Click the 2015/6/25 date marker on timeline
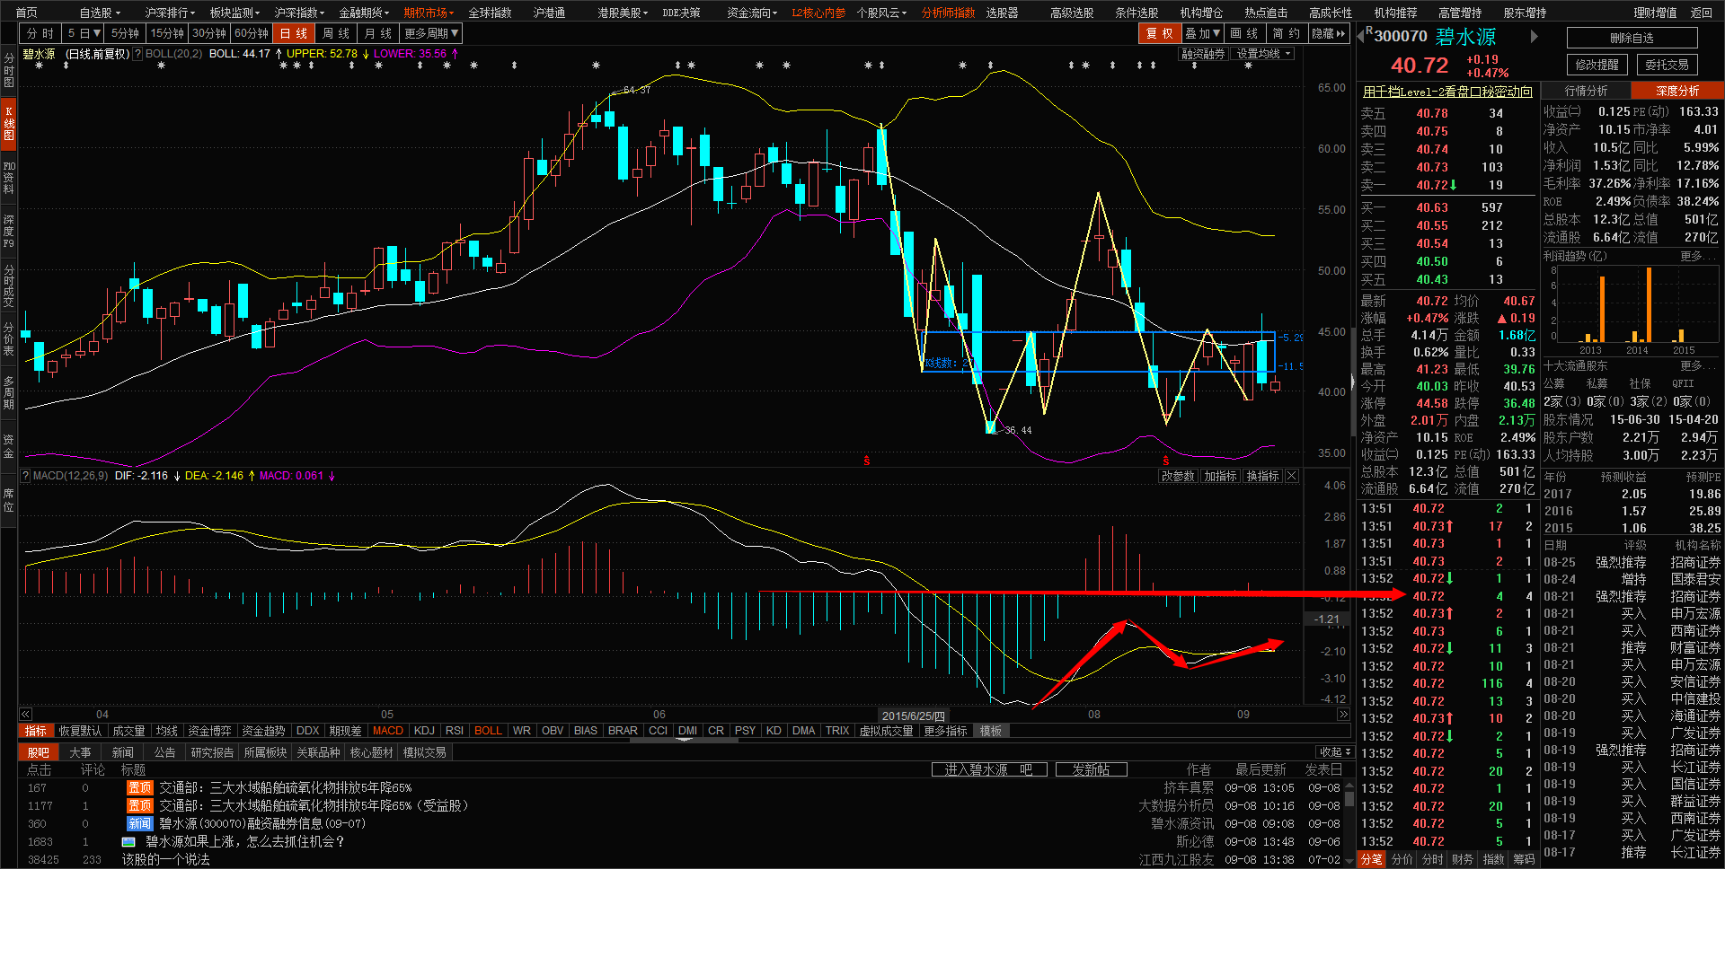The height and width of the screenshot is (966, 1725). (x=913, y=716)
